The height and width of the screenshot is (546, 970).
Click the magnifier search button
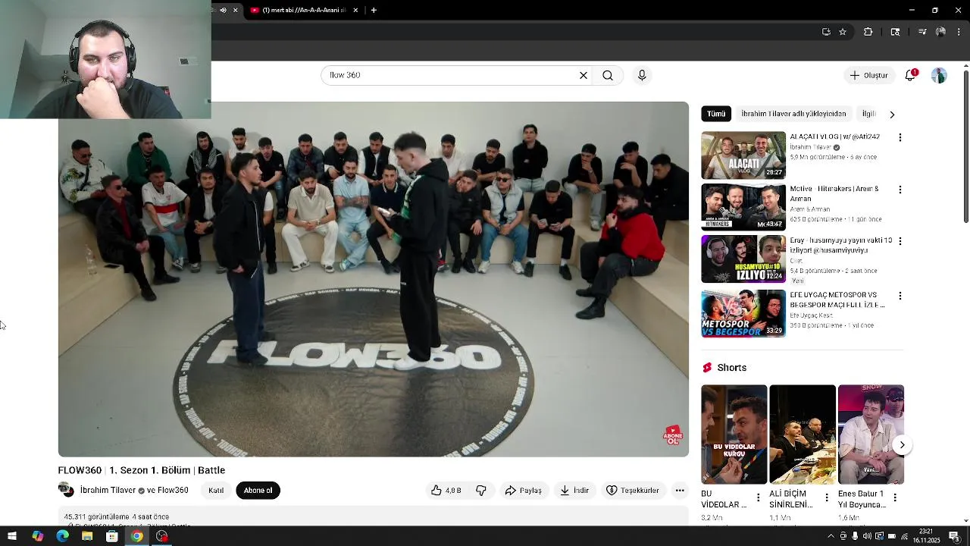(x=608, y=75)
